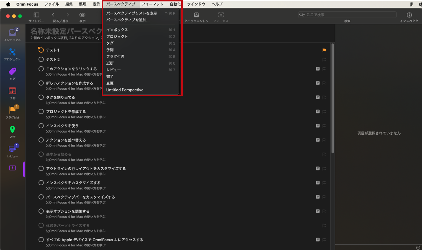Open the インボックス perspective in the sidebar
The height and width of the screenshot is (251, 423).
[x=12, y=34]
